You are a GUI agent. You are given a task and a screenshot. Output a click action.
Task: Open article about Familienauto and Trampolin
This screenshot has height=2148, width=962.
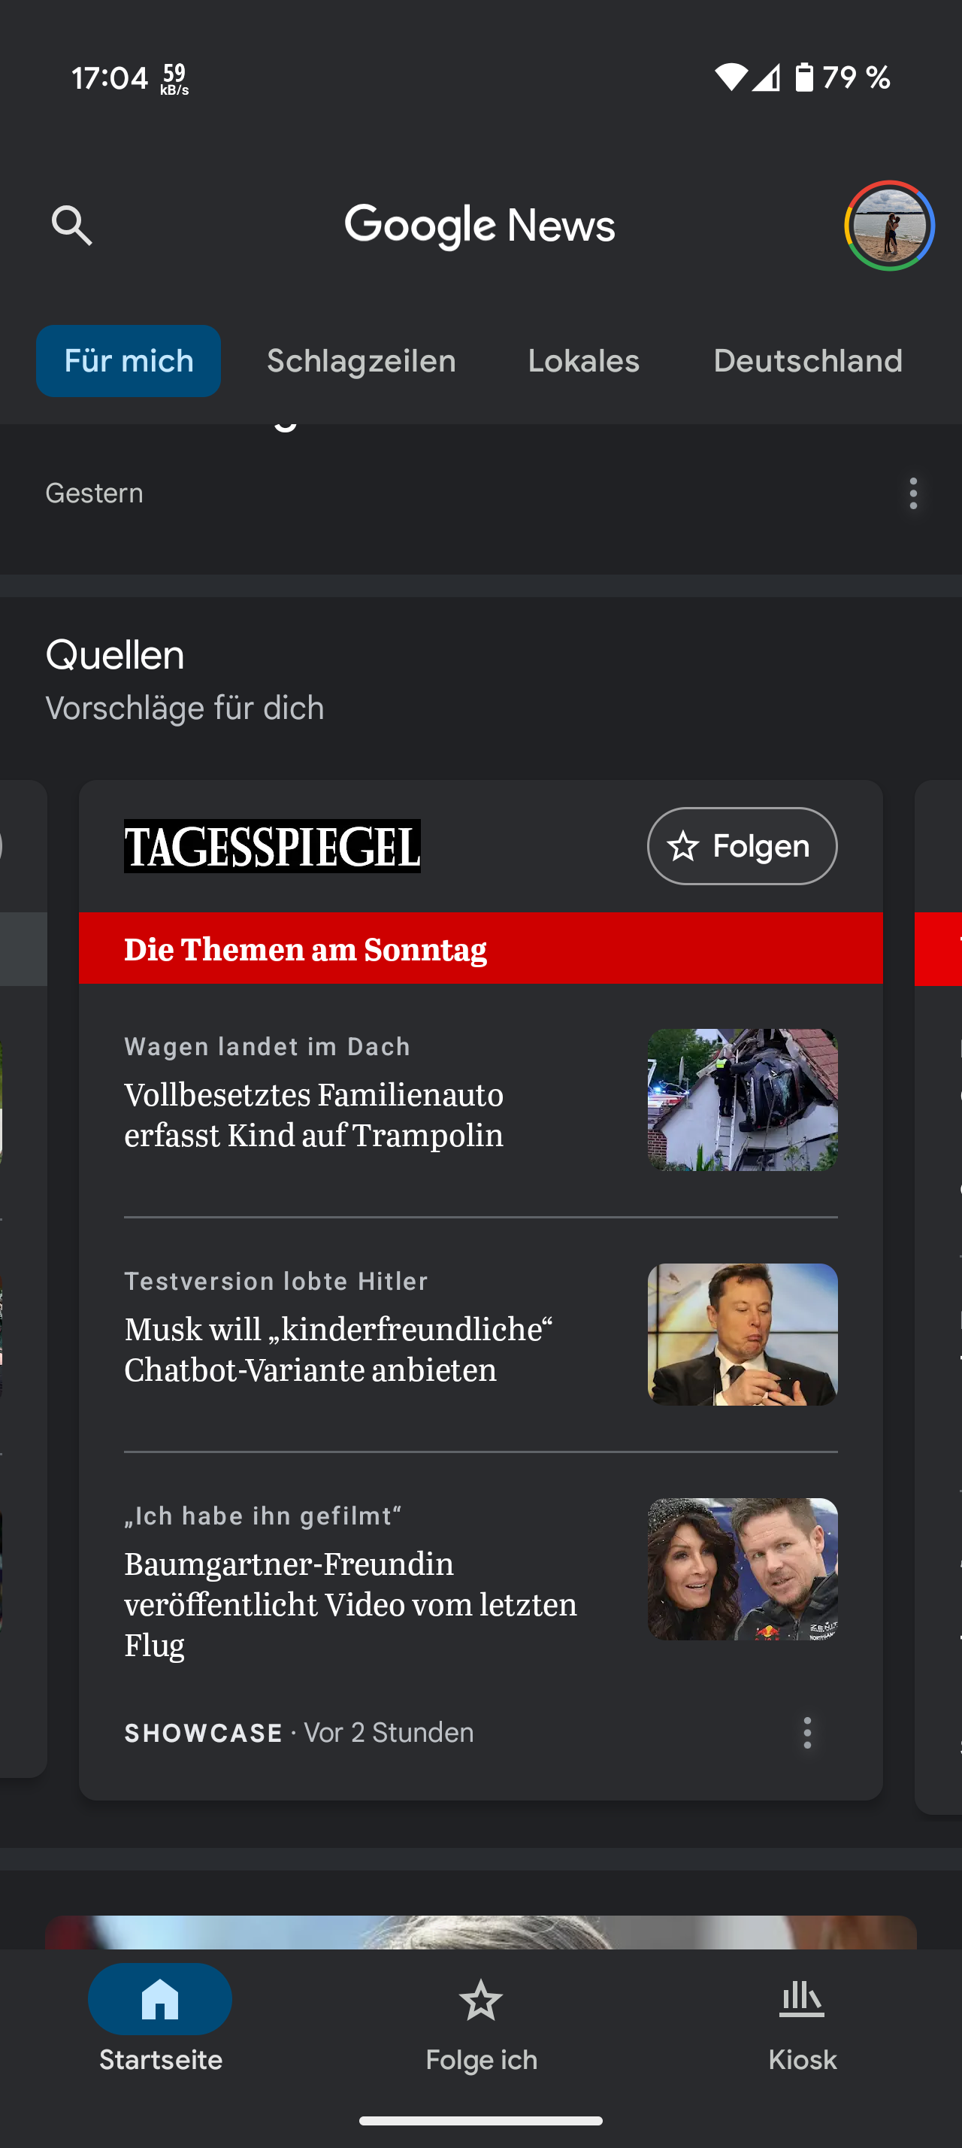314,1114
